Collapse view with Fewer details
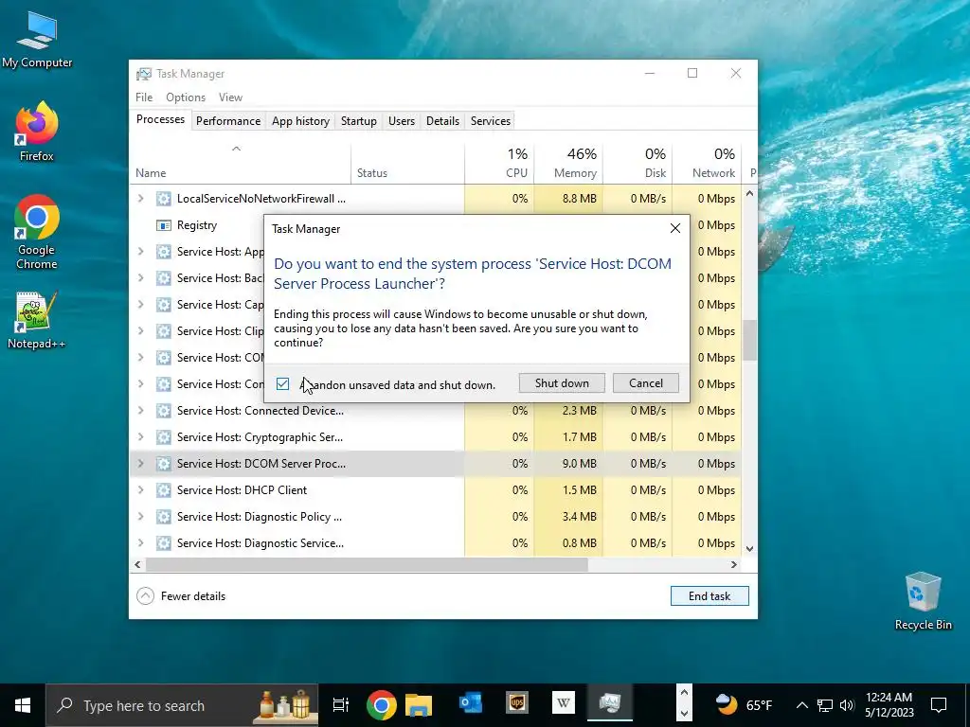The height and width of the screenshot is (727, 970). (x=181, y=596)
